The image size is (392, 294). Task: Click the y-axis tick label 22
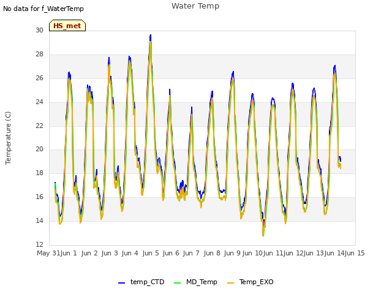tap(39, 126)
